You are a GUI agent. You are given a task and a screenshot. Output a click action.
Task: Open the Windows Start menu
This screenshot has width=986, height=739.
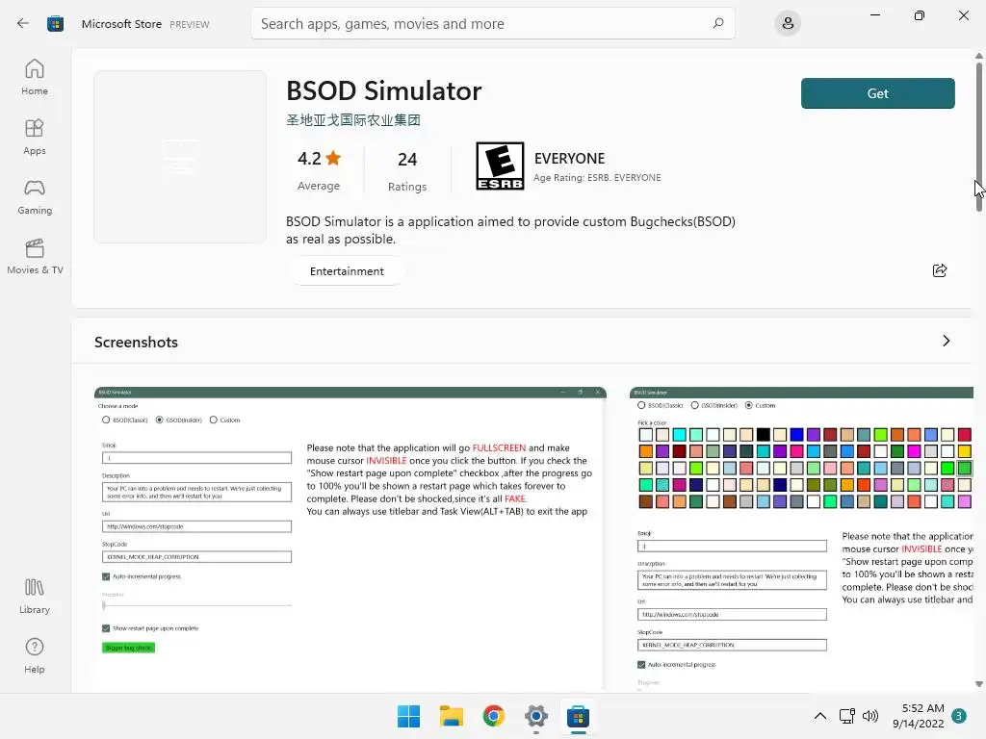[x=408, y=716]
